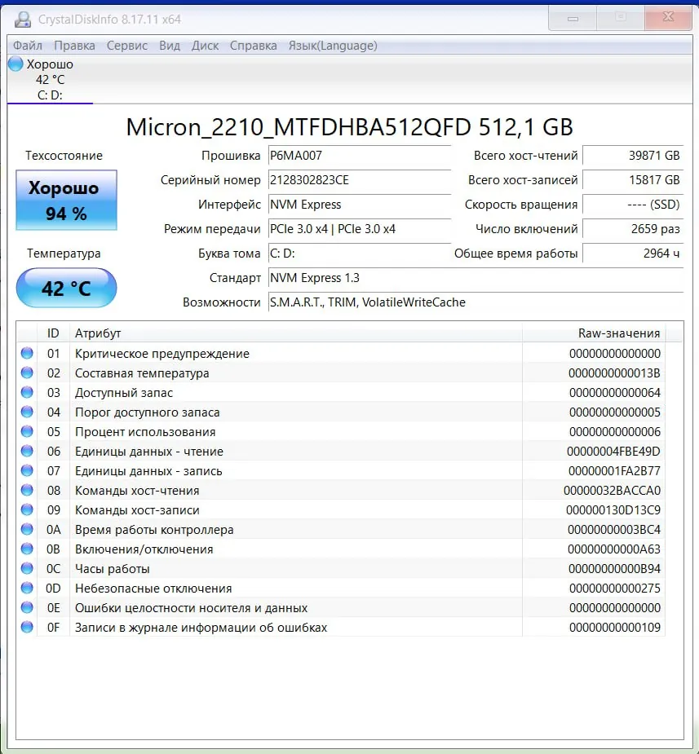Click status icon for Часы работы row
Image resolution: width=699 pixels, height=754 pixels.
point(27,568)
